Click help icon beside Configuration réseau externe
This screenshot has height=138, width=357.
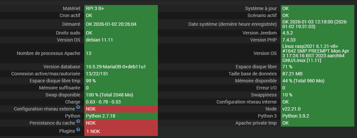click(78, 107)
